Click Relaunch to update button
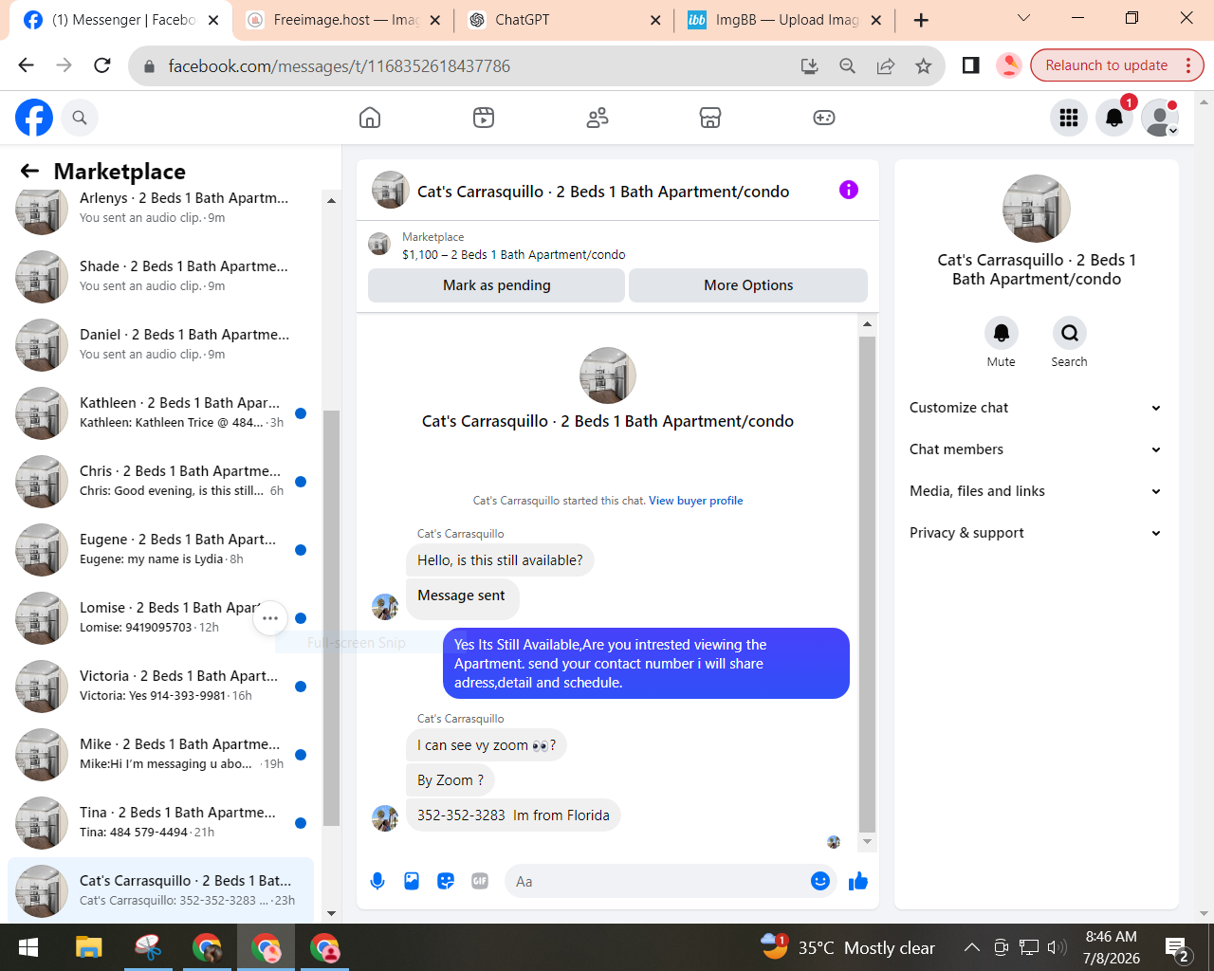This screenshot has width=1214, height=971. tap(1116, 65)
